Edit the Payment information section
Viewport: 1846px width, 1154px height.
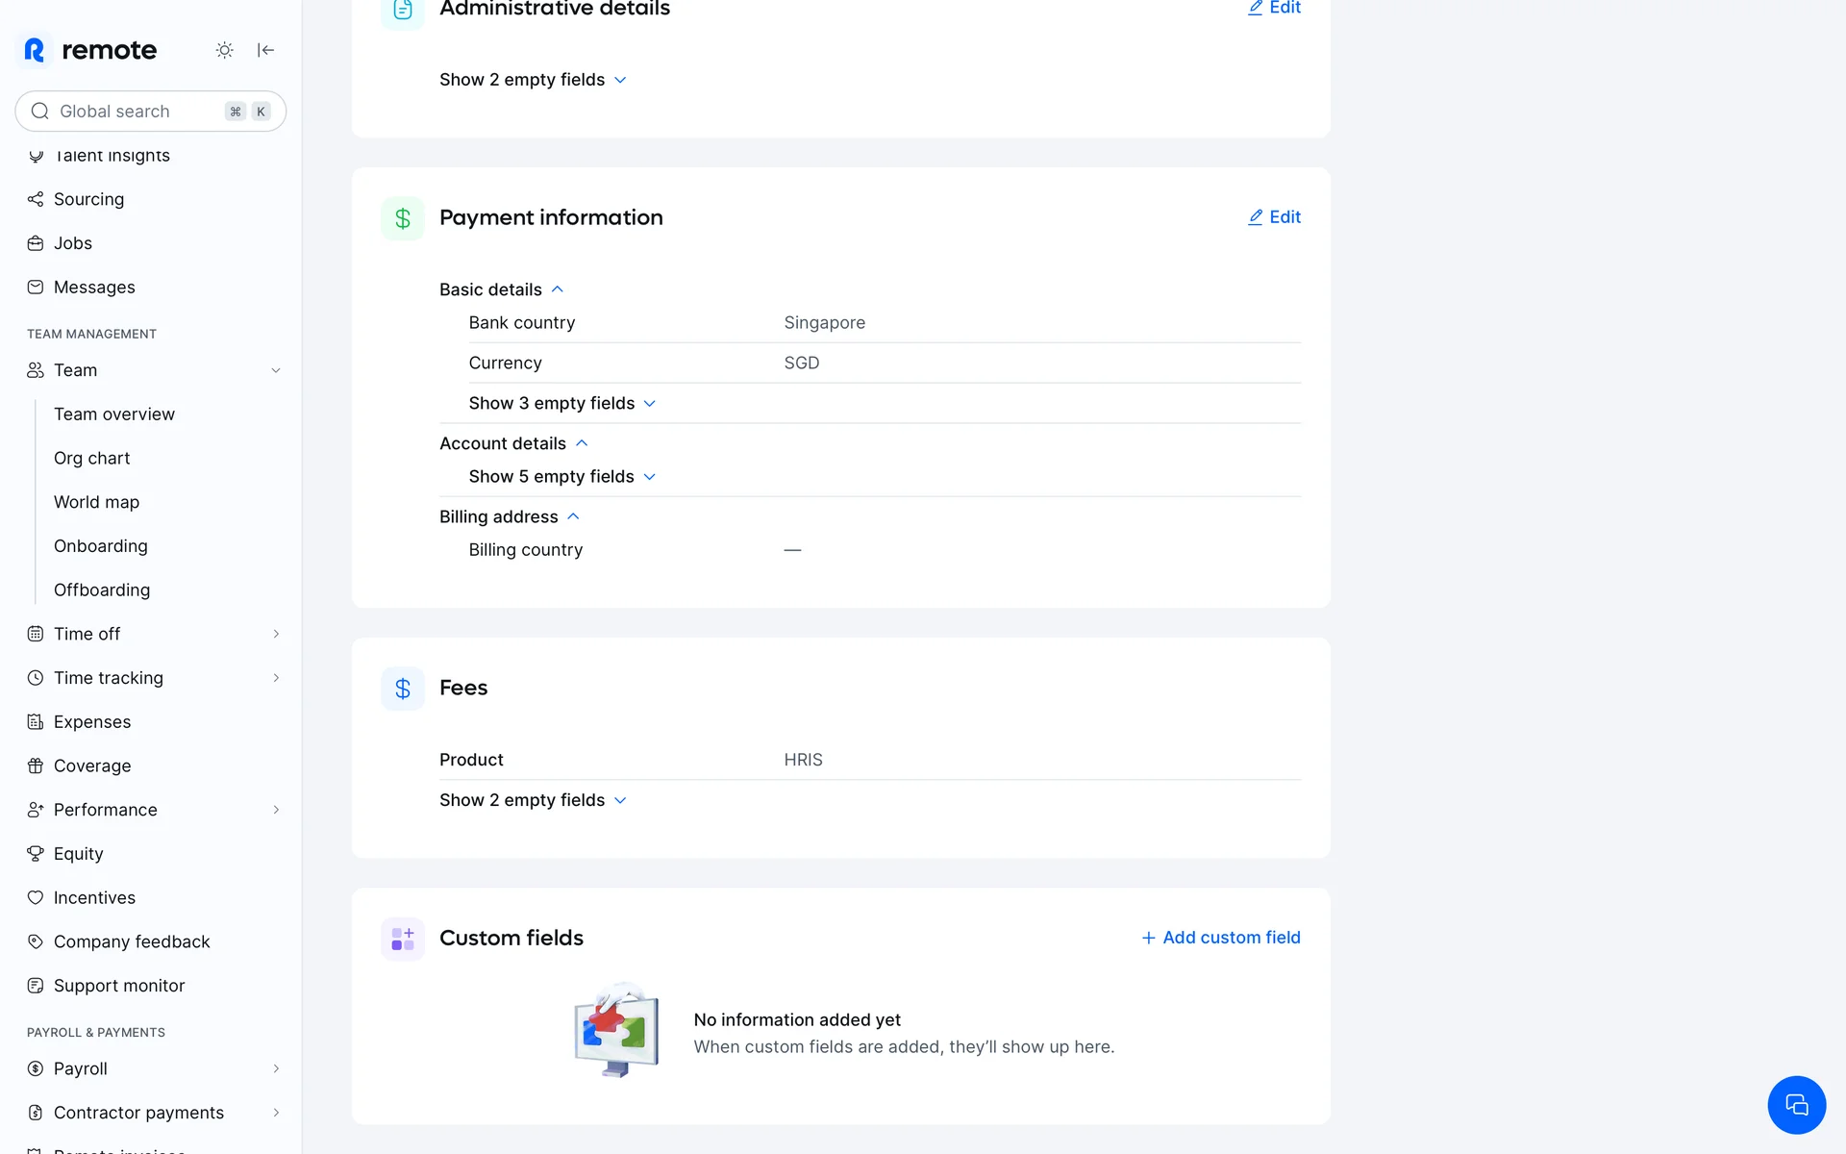[x=1274, y=217]
